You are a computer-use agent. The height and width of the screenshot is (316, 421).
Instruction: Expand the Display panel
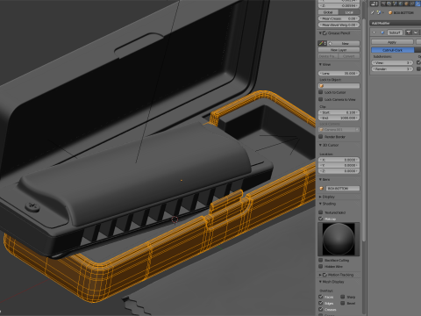coord(320,197)
